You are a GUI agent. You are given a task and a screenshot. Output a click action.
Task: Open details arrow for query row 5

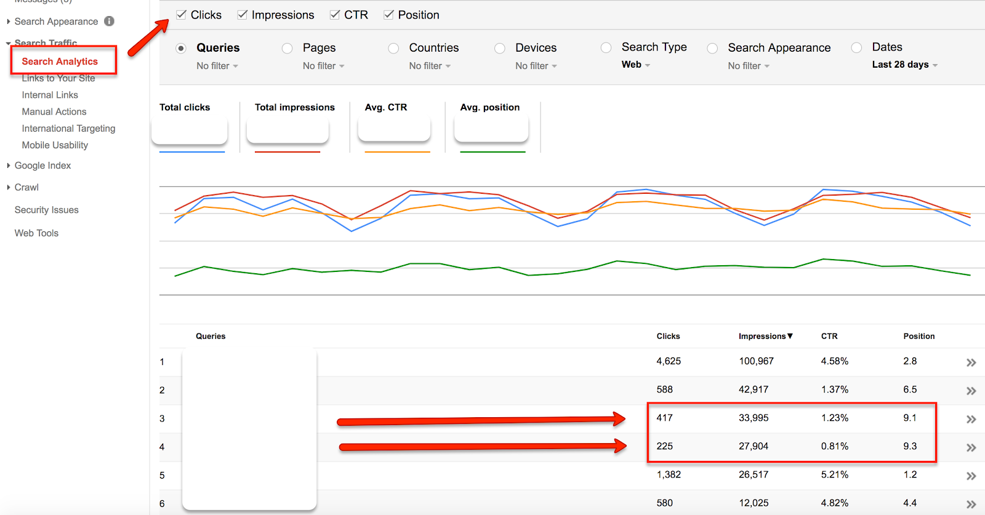point(971,476)
